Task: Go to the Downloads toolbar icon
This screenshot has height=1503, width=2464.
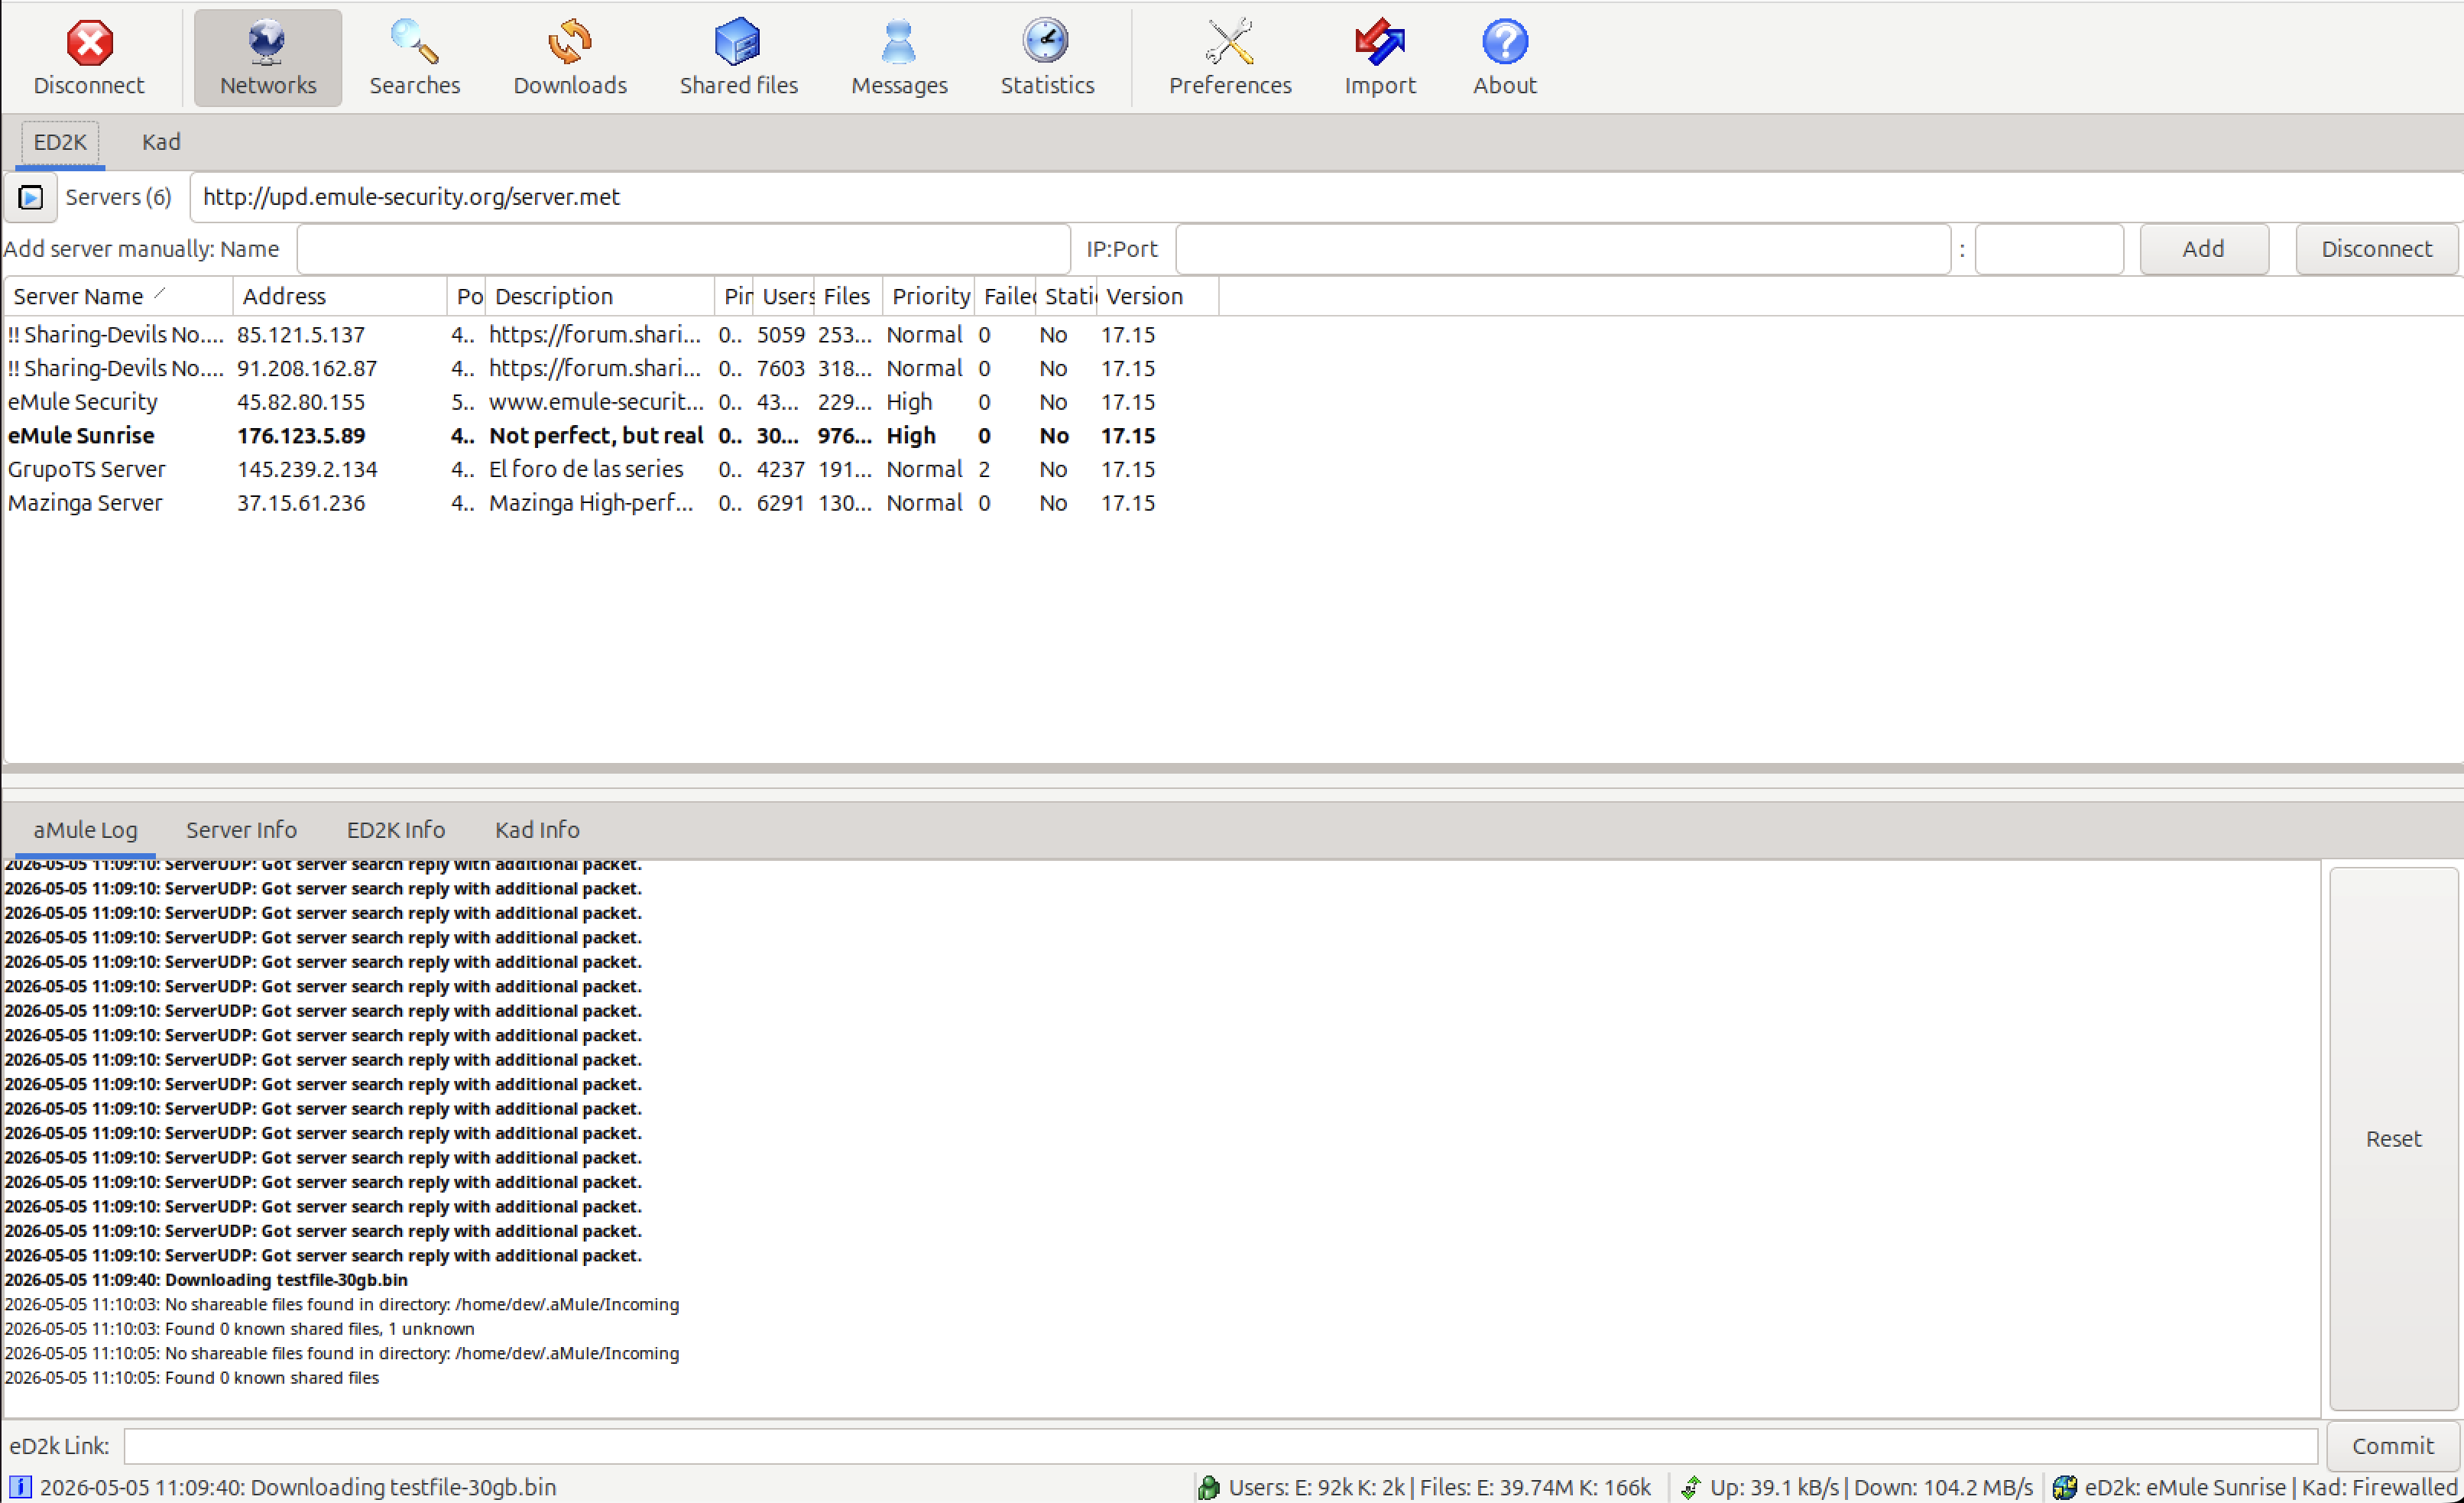Action: click(x=570, y=58)
